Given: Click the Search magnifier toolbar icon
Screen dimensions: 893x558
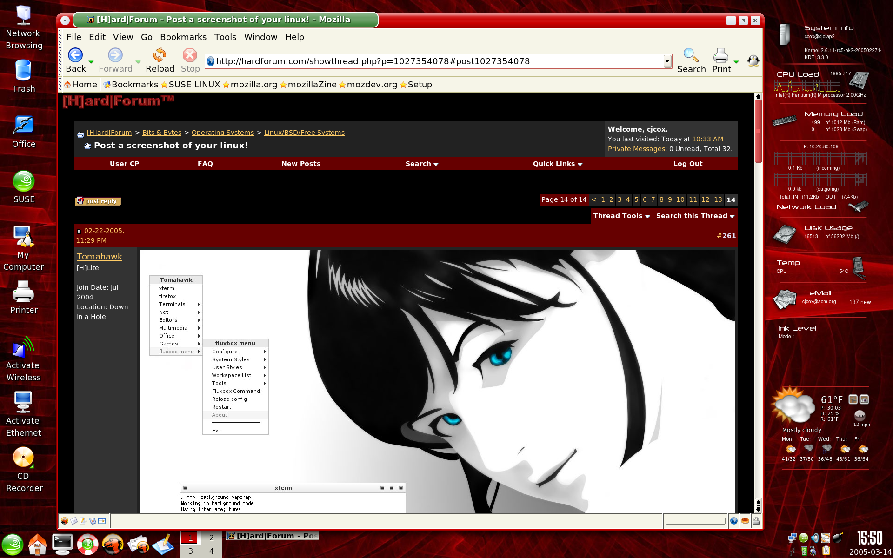Looking at the screenshot, I should pos(691,55).
